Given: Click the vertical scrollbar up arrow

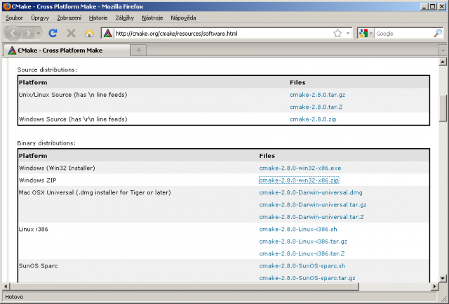Looking at the screenshot, I should (x=443, y=62).
